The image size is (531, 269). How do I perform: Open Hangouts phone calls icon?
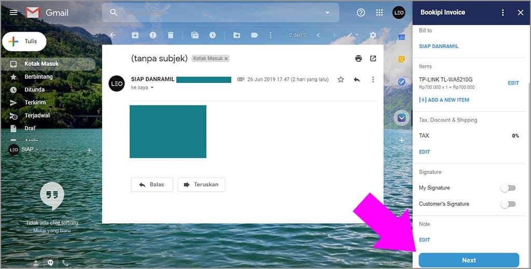point(65,263)
